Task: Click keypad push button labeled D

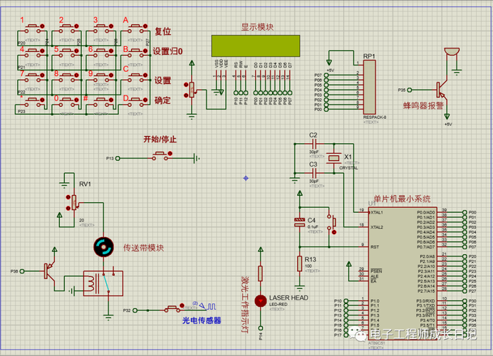Action: tap(136, 103)
